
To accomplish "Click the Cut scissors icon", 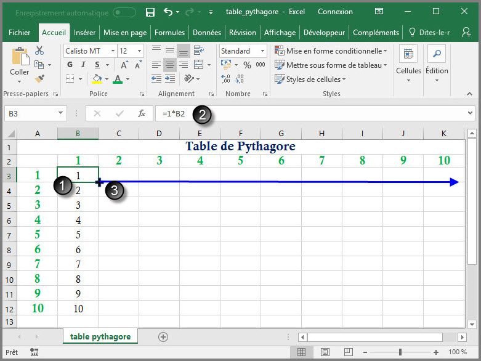I will [x=39, y=51].
